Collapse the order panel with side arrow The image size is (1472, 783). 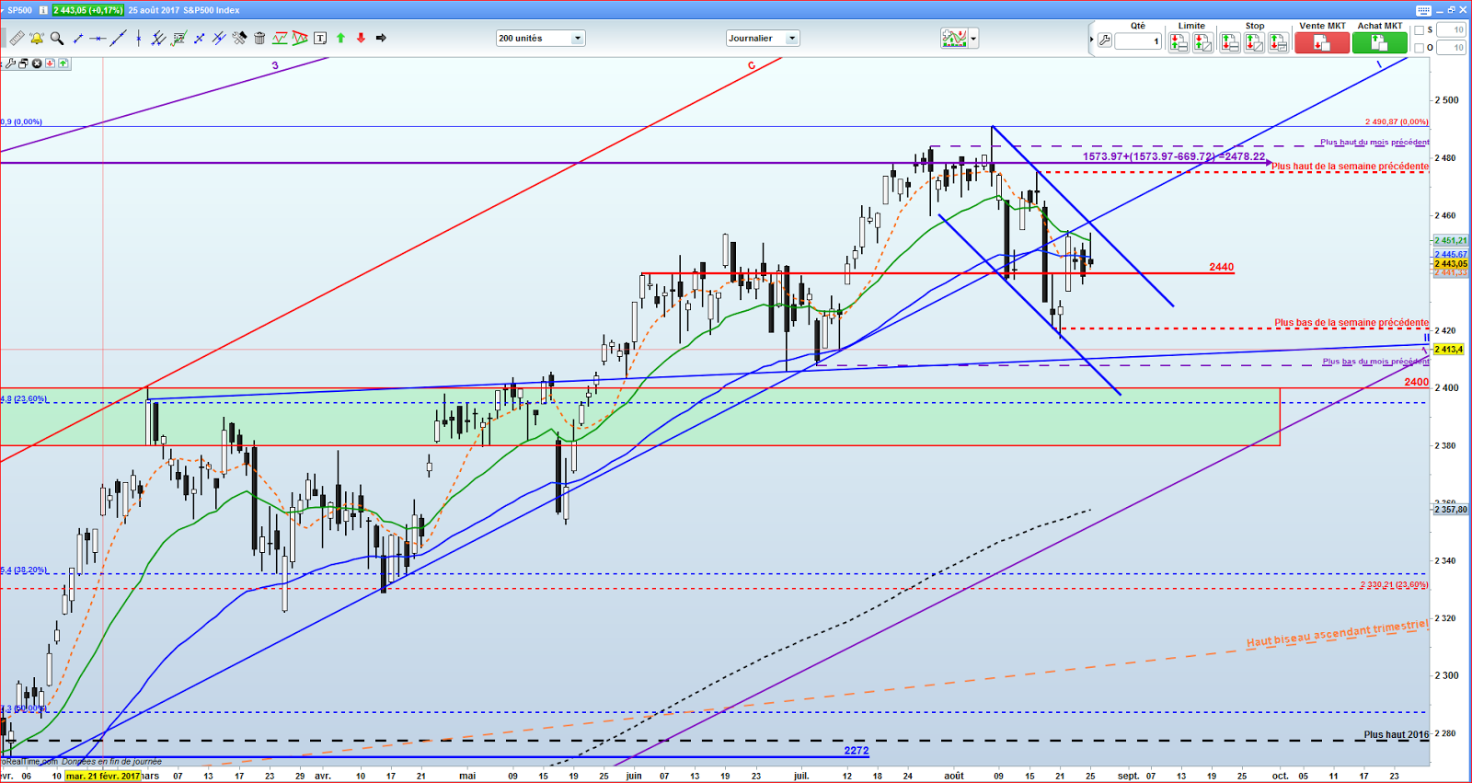pyautogui.click(x=1091, y=40)
